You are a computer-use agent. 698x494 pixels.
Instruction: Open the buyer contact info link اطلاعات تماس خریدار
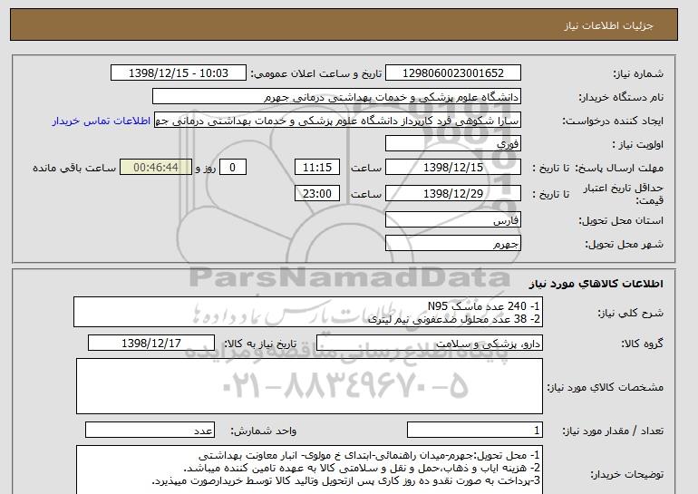tap(101, 121)
